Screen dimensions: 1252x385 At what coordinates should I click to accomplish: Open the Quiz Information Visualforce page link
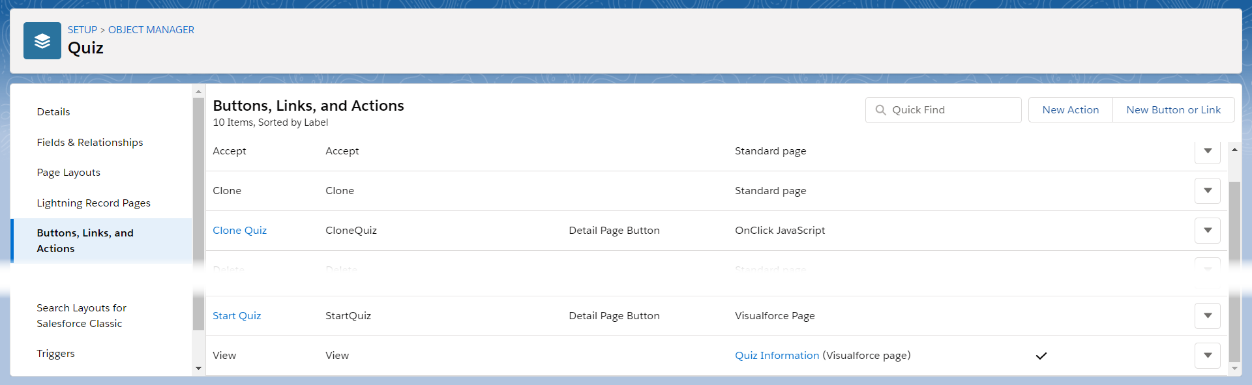(x=777, y=356)
